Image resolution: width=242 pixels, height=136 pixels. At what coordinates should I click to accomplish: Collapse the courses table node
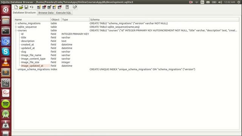click(x=16, y=30)
